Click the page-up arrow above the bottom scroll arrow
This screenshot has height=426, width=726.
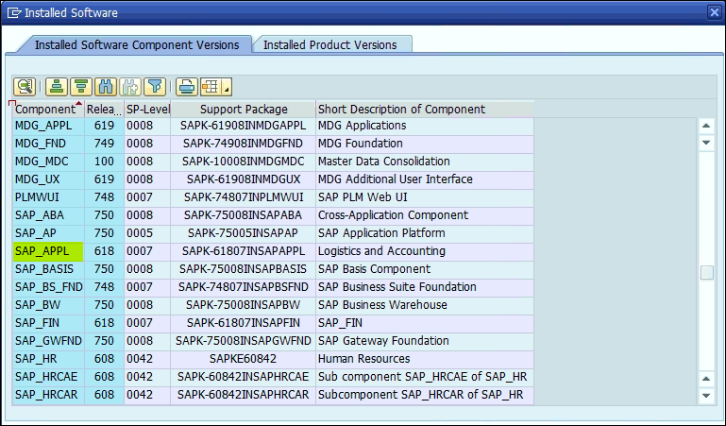706,379
